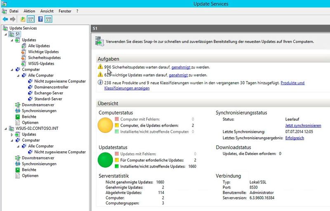330x211 pixels.
Task: Collapse the WSUS-02.CONTOSO.INT node
Action: (6, 129)
